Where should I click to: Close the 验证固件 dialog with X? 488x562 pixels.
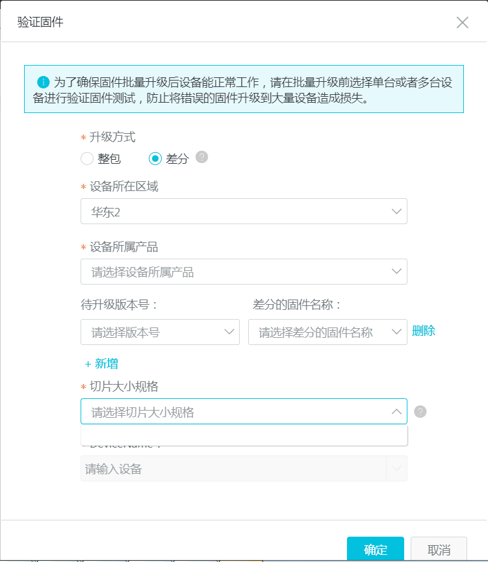(x=462, y=23)
